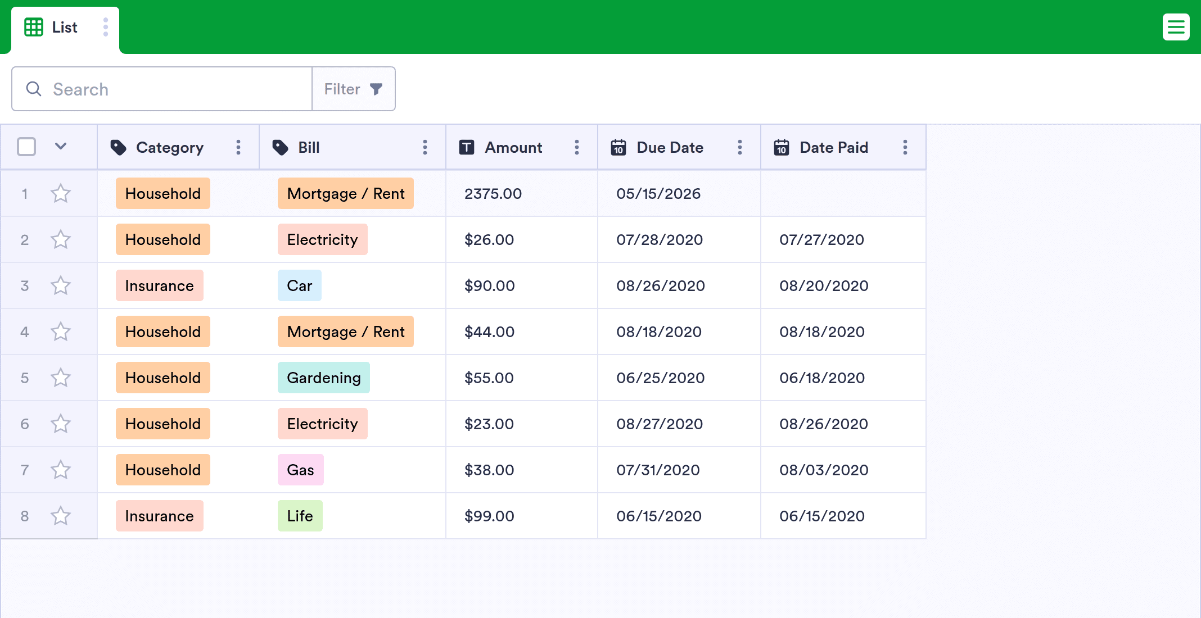The image size is (1201, 618).
Task: Open the Car bill tag dropdown
Action: 300,285
